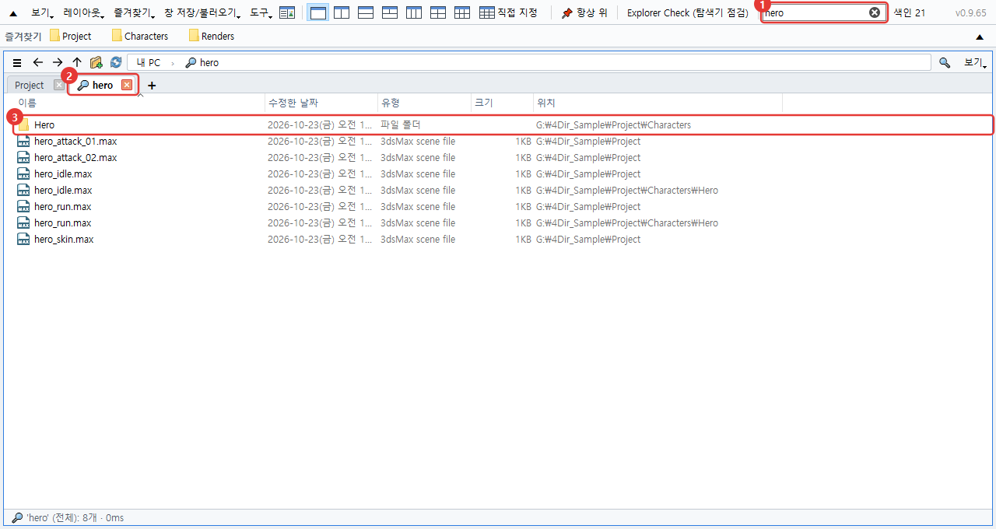This screenshot has height=529, width=996.
Task: Add a new tab with plus
Action: click(152, 85)
